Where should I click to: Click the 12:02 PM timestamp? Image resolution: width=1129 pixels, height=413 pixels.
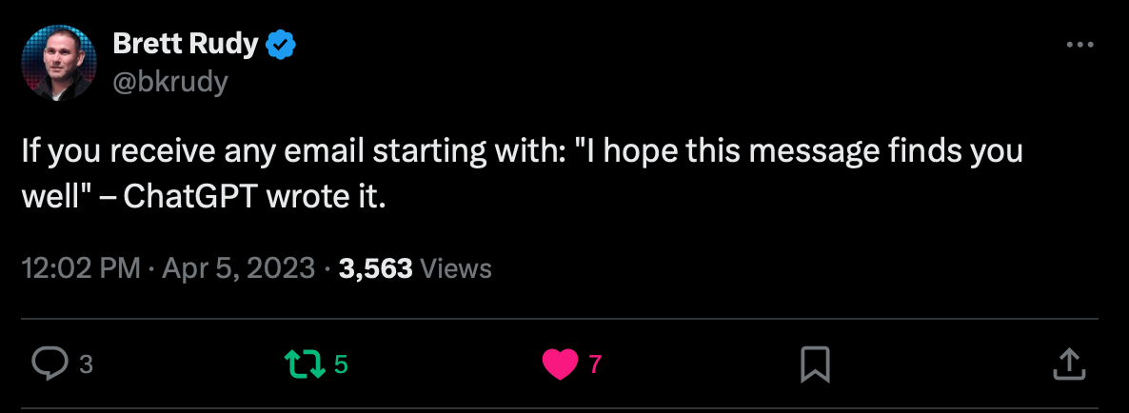click(x=81, y=268)
